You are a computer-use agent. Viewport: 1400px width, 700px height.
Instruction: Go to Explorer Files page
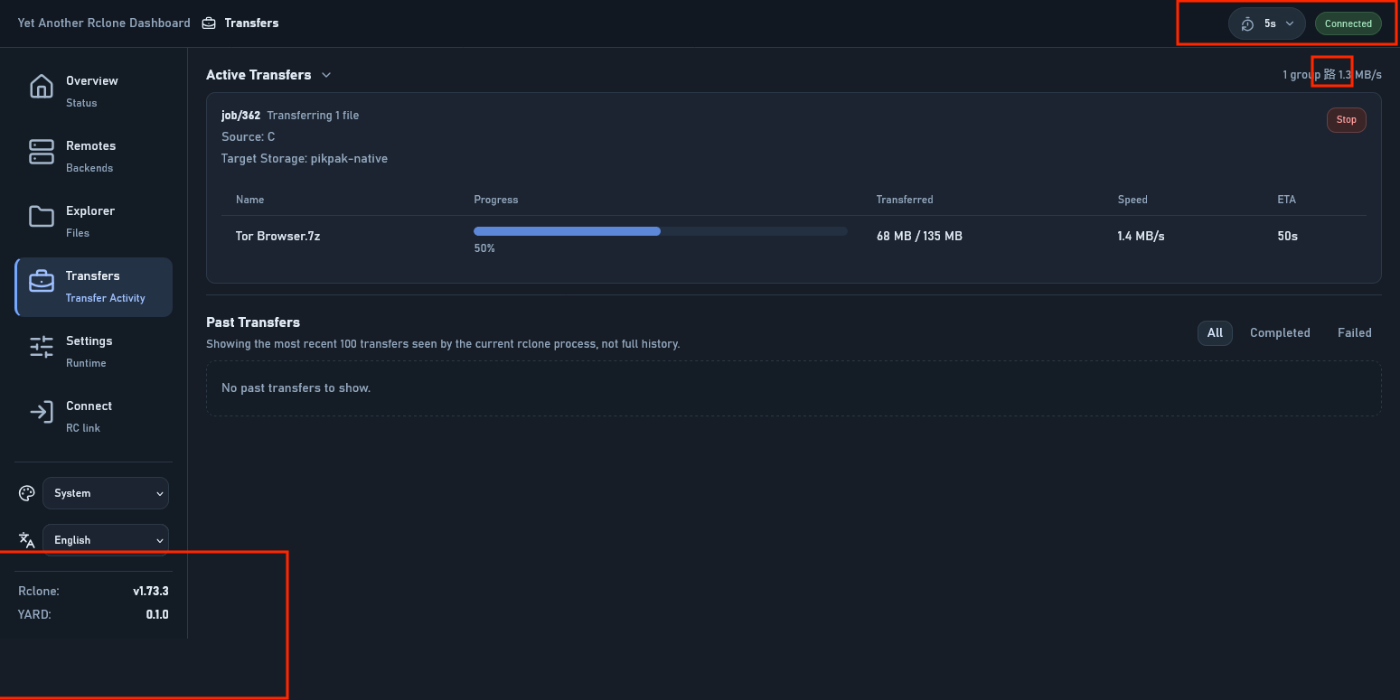point(90,220)
